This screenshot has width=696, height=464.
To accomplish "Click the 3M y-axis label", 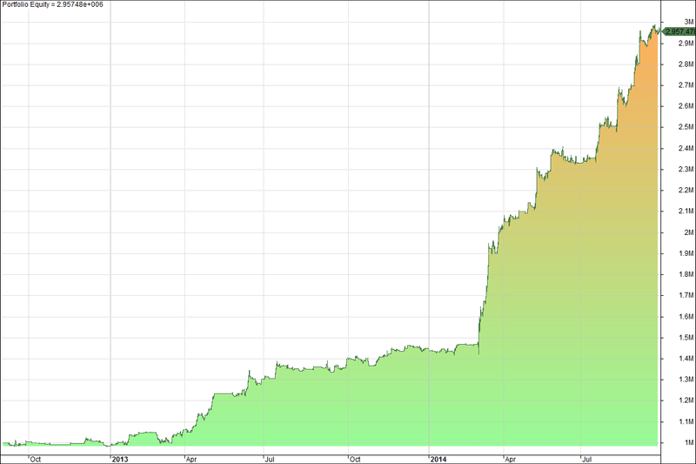I will point(689,22).
